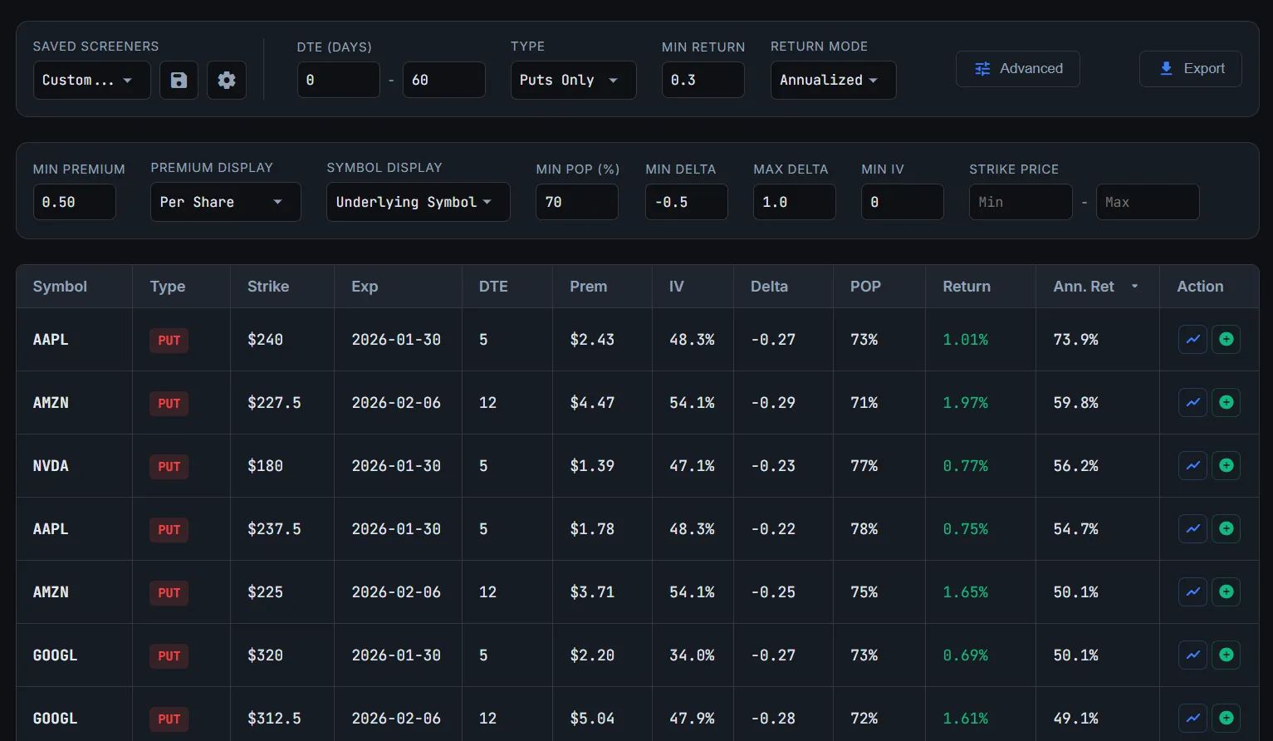Expand the Saved Screeners dropdown

click(x=91, y=80)
